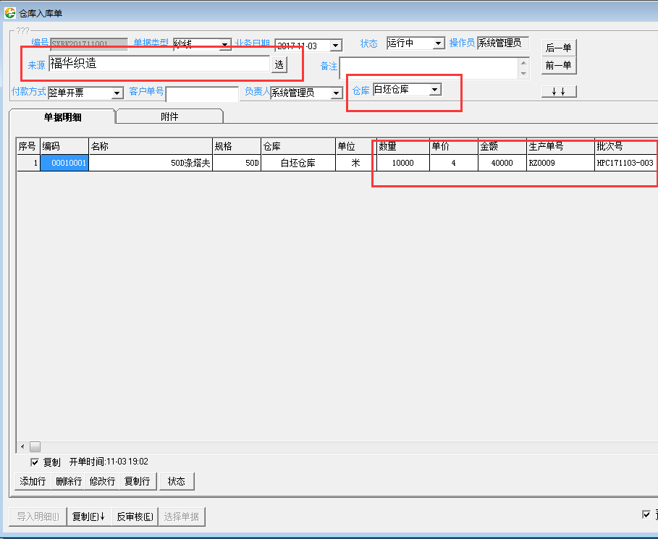Click the 米 unit cell
The height and width of the screenshot is (539, 658).
(356, 163)
